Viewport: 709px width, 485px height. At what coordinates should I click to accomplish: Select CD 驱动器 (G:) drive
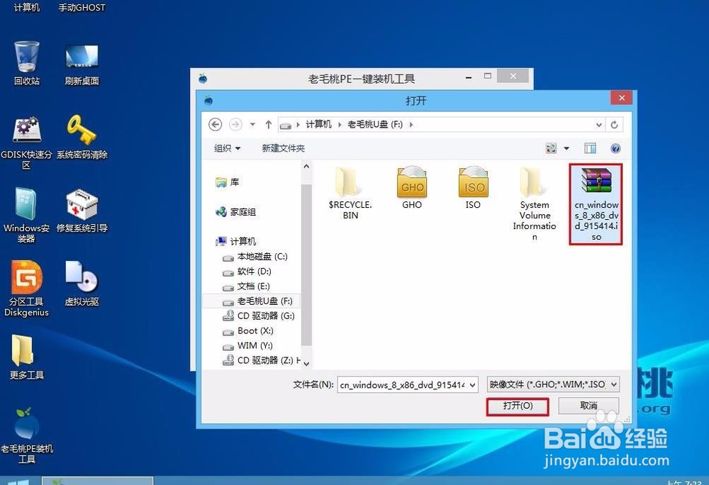point(259,316)
